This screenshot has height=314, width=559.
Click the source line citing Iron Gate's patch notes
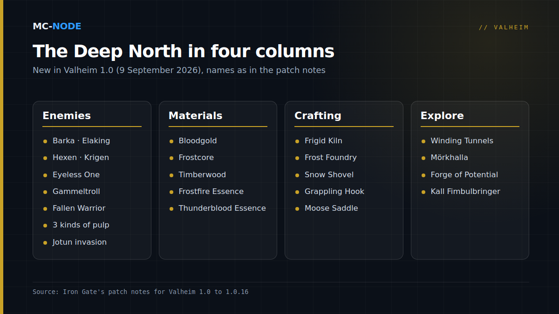tap(140, 292)
